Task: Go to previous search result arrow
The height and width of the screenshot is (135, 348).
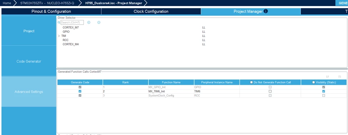Action: coord(89,22)
